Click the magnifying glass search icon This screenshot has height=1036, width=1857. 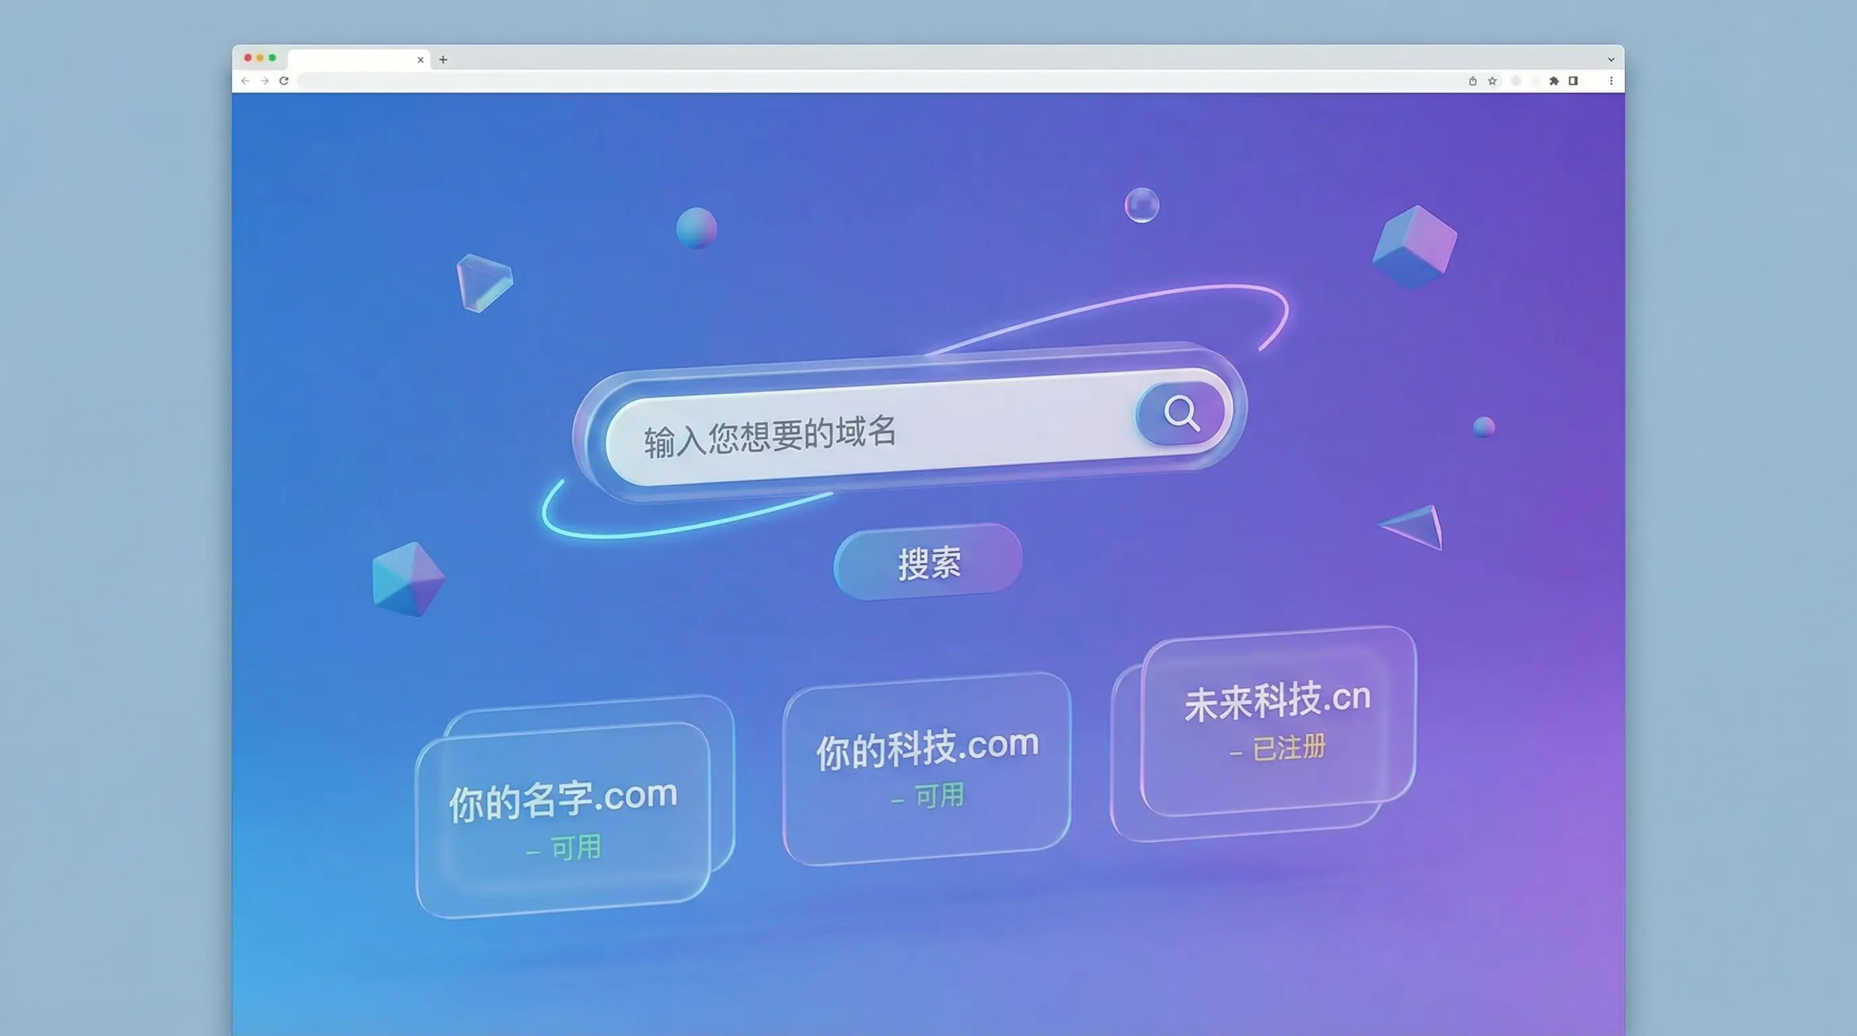(x=1181, y=413)
